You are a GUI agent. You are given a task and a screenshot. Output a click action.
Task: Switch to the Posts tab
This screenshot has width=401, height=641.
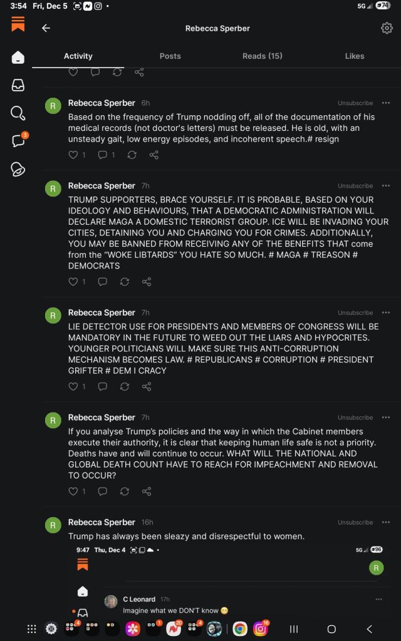point(170,56)
